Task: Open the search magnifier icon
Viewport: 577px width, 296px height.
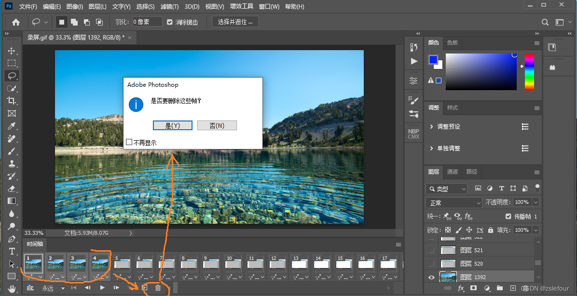Action: pos(545,23)
